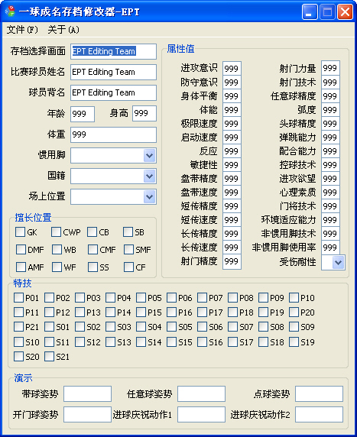
Task: Click the 心理素质 value field
Action: pos(330,193)
